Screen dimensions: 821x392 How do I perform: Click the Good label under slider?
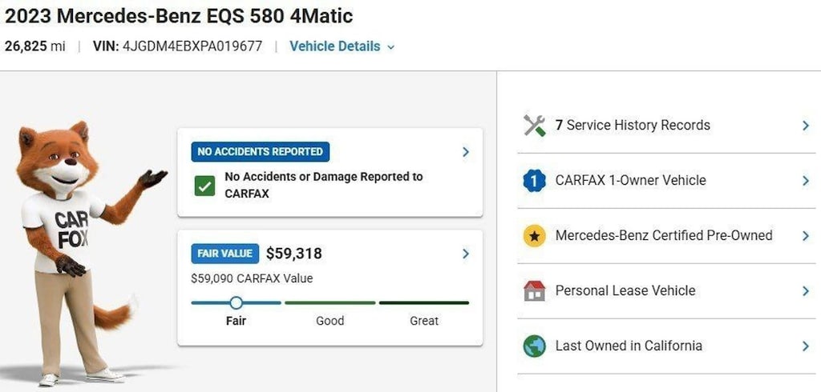click(330, 320)
